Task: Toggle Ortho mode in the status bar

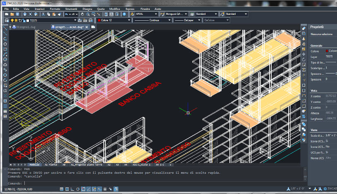Action: tap(72, 189)
